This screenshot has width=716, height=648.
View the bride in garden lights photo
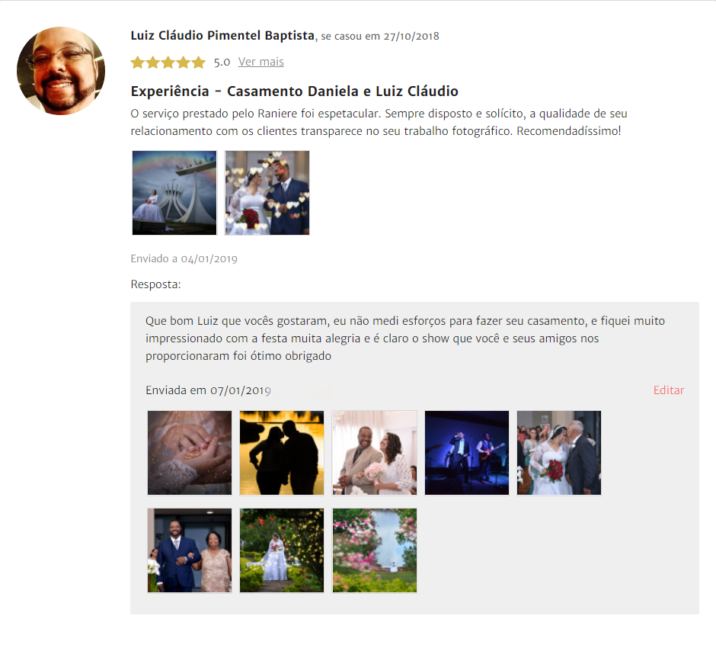pyautogui.click(x=282, y=550)
